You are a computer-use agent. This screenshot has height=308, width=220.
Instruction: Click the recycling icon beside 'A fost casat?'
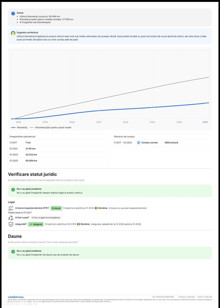11,217
